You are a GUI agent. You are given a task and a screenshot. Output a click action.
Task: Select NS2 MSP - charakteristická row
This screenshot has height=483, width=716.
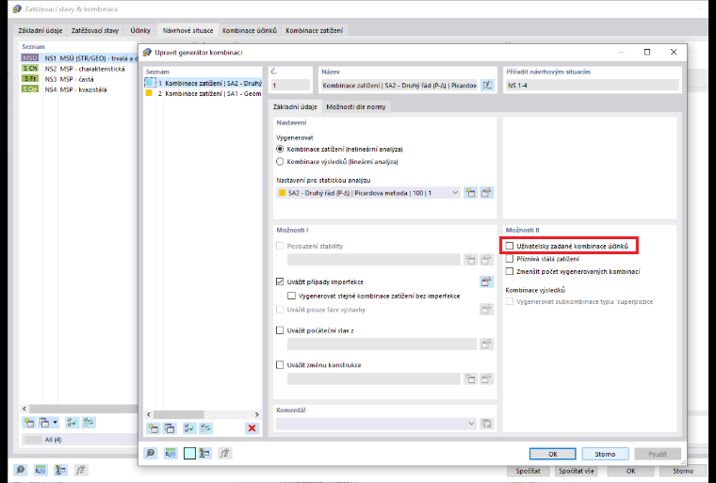[x=79, y=69]
